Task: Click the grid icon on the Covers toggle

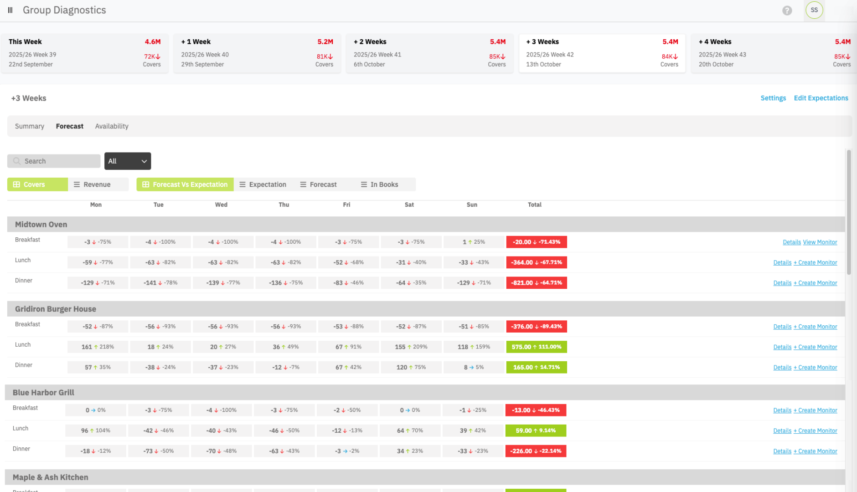Action: pyautogui.click(x=16, y=184)
